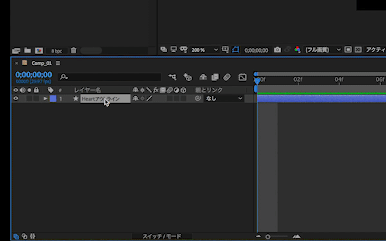Click the audio column header icon
This screenshot has width=386, height=241.
tap(23, 90)
